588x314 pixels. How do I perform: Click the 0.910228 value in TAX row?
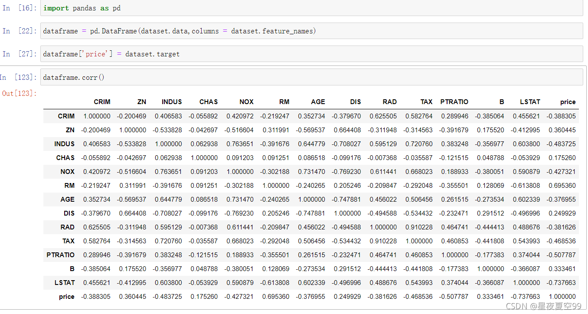tap(383, 241)
